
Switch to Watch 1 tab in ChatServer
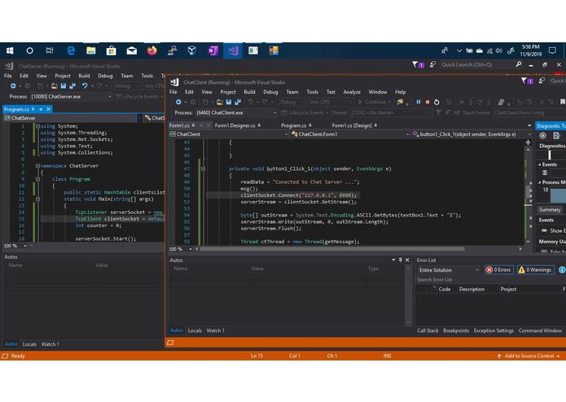point(50,344)
